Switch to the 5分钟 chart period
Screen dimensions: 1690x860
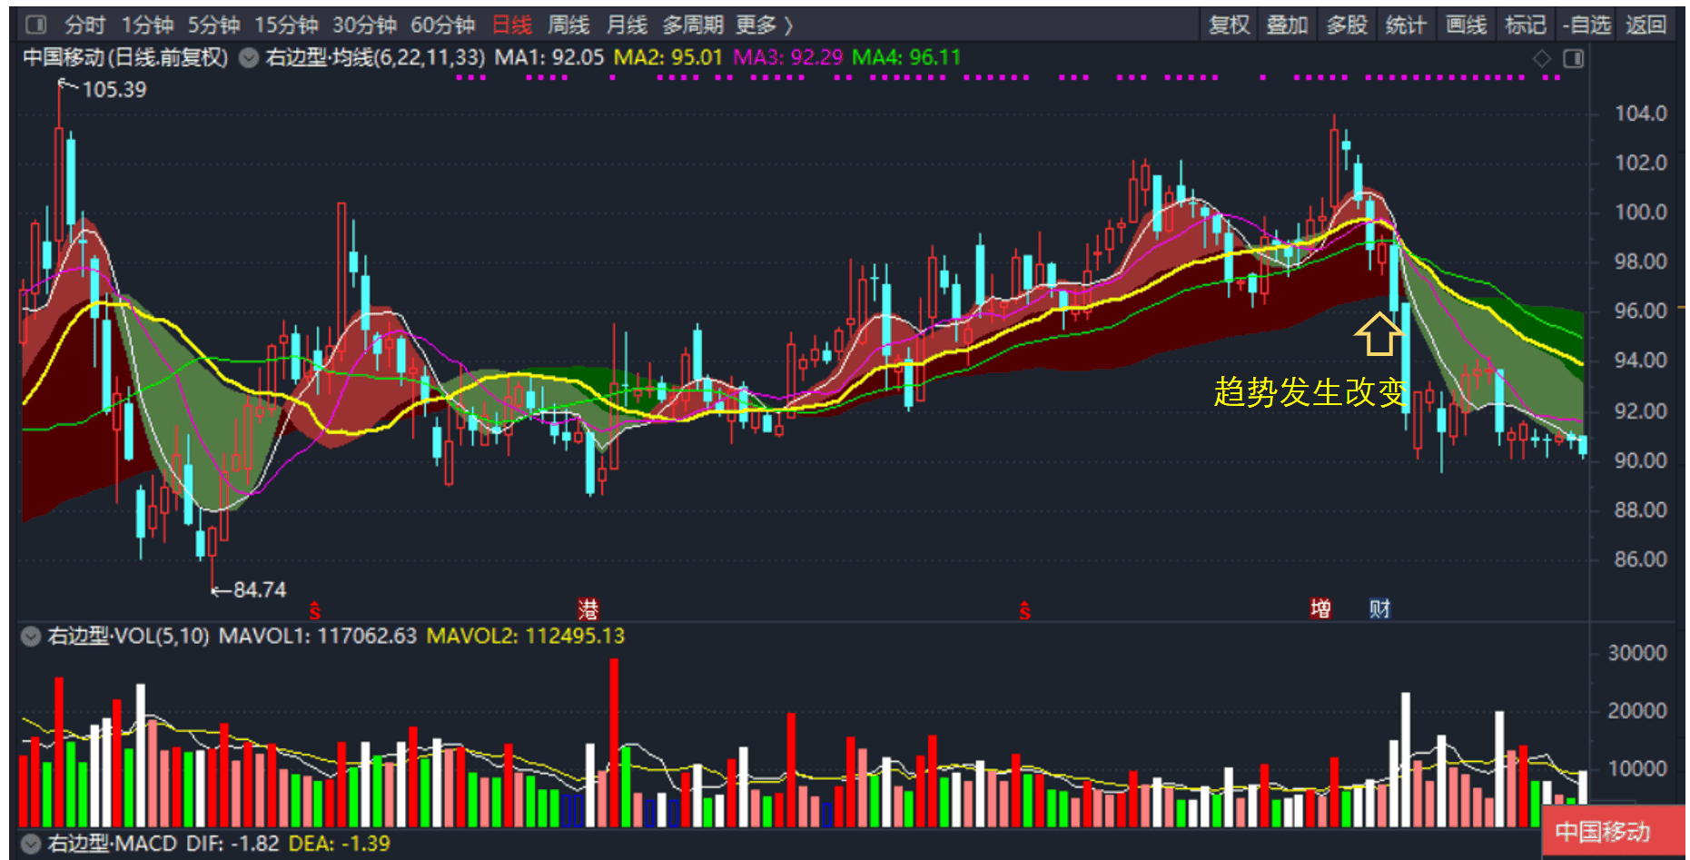(x=213, y=25)
